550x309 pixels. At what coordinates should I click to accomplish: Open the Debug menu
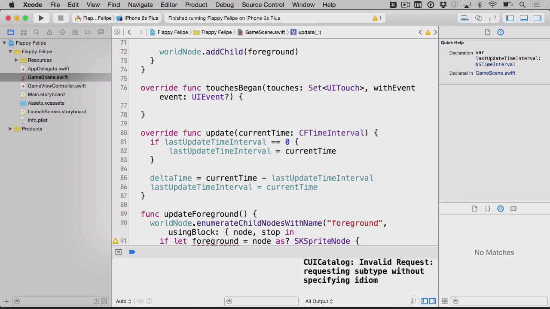click(x=225, y=5)
